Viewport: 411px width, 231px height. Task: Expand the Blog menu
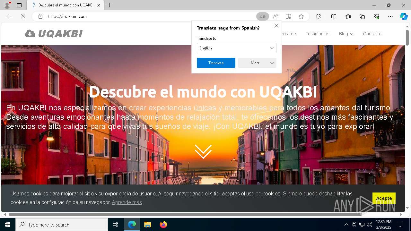point(346,34)
